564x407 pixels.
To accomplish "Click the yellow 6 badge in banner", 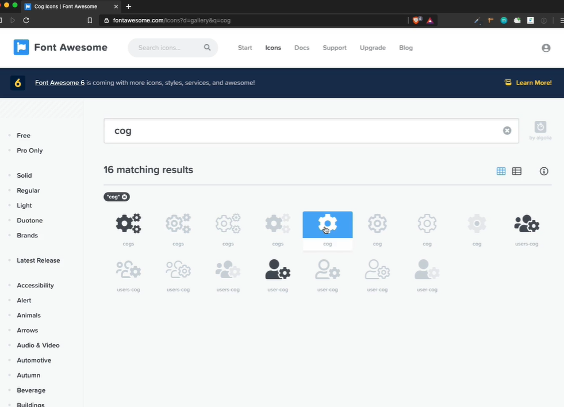I will click(x=18, y=83).
